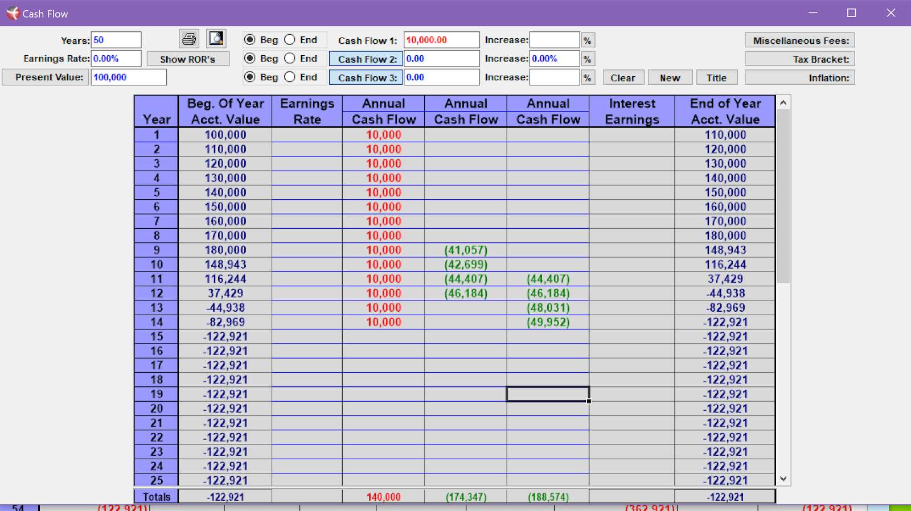Click the Cash Flow 1 amount field
Image resolution: width=911 pixels, height=511 pixels.
tap(442, 40)
